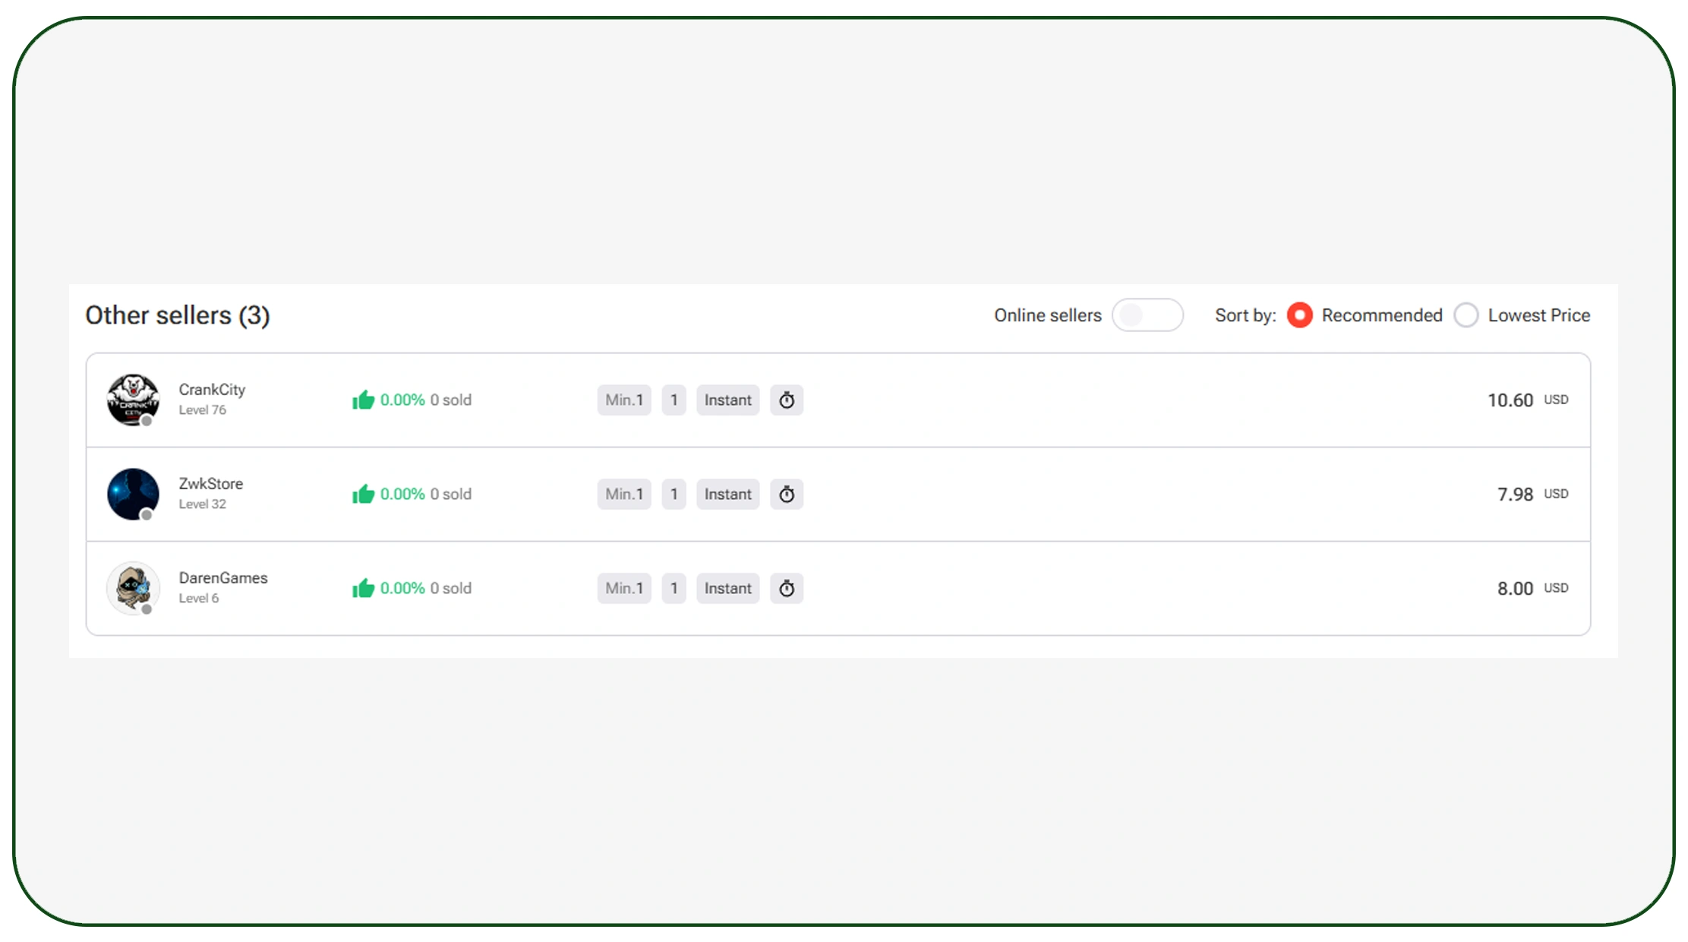Click Instant delivery tag on CrankCity row
1688x942 pixels.
[x=727, y=400]
